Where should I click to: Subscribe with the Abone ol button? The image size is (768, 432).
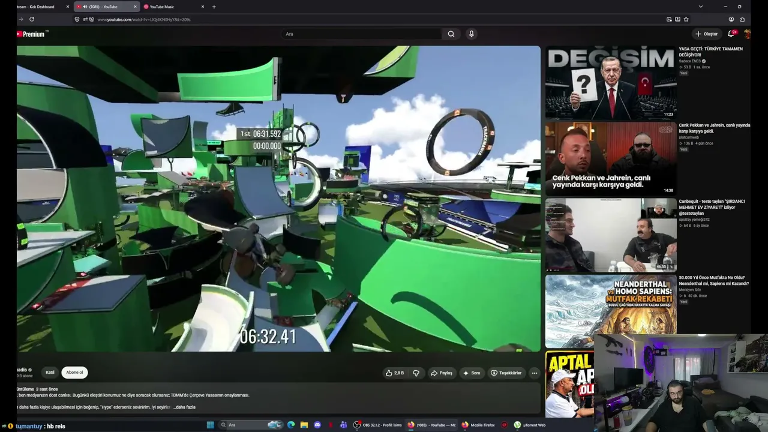tap(74, 373)
